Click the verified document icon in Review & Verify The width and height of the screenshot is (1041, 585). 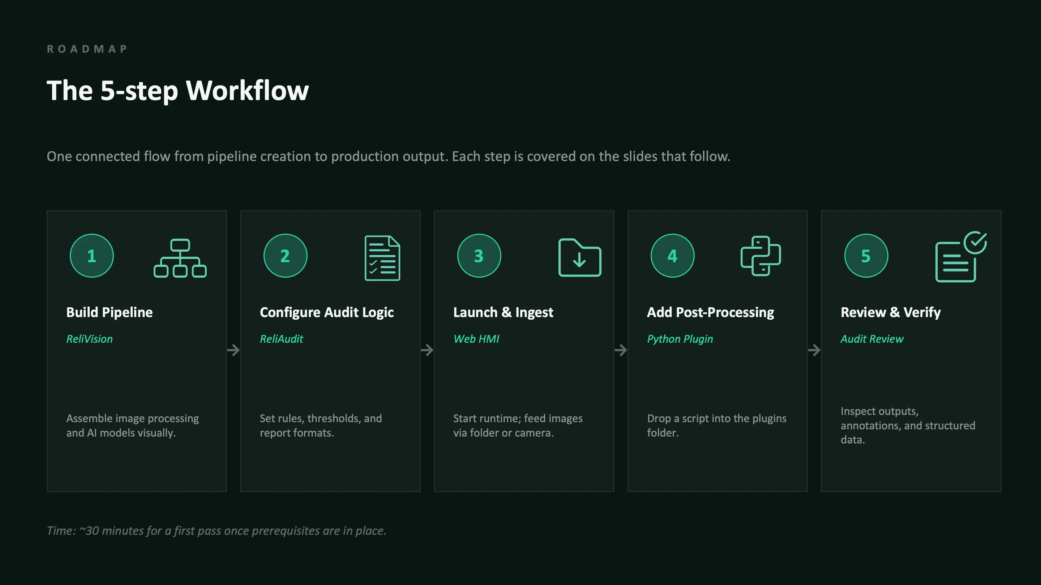[x=961, y=257]
